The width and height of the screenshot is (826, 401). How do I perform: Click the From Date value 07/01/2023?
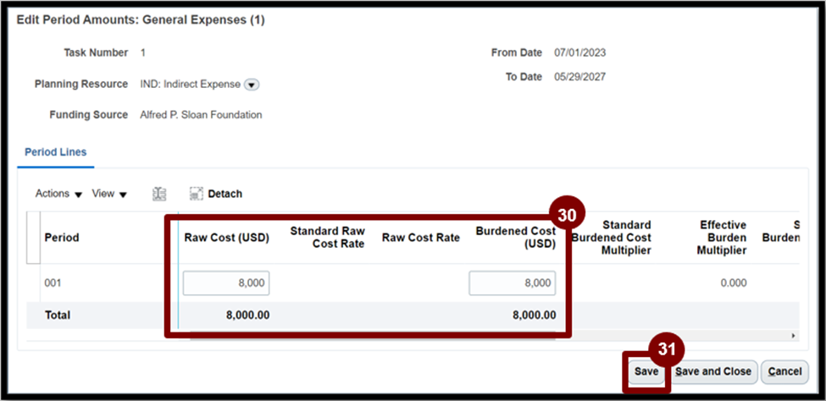coord(580,52)
